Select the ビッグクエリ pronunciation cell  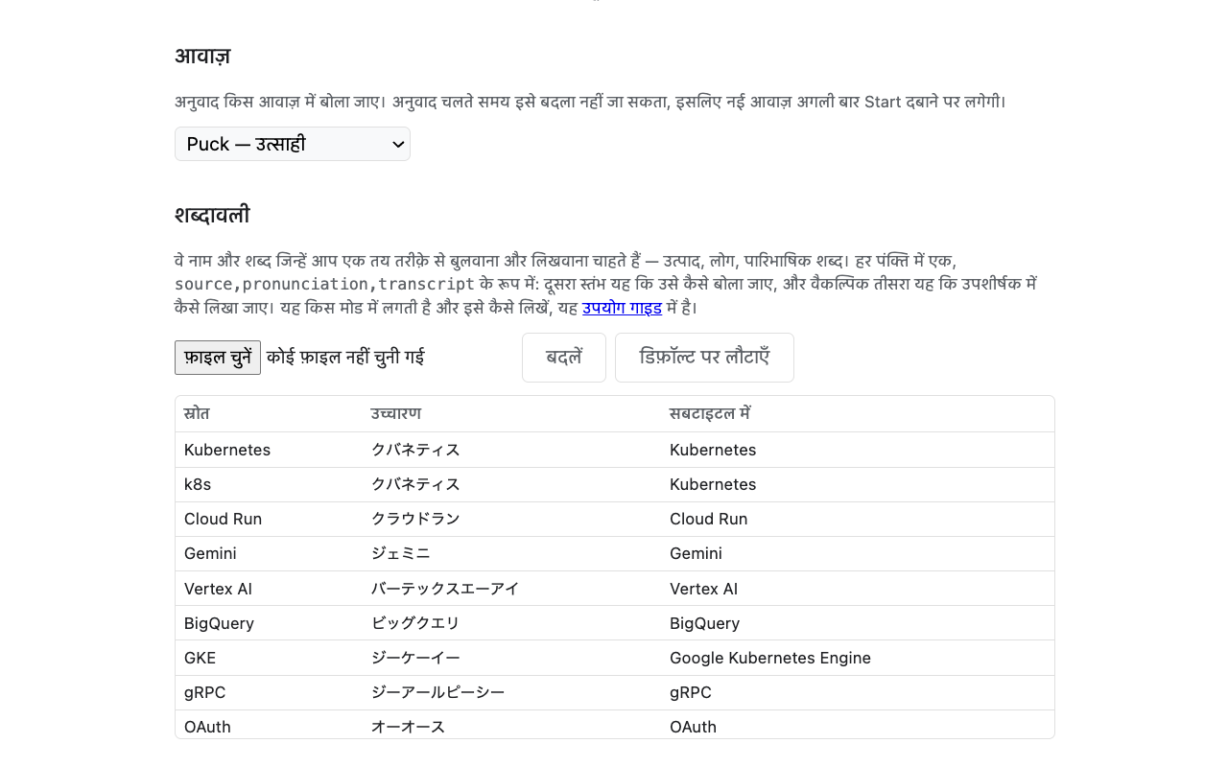click(x=511, y=623)
